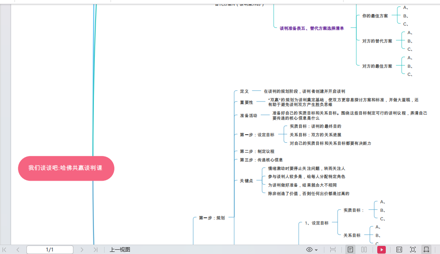The height and width of the screenshot is (254, 440).
Task: Click the fit page icon
Action: click(413, 249)
